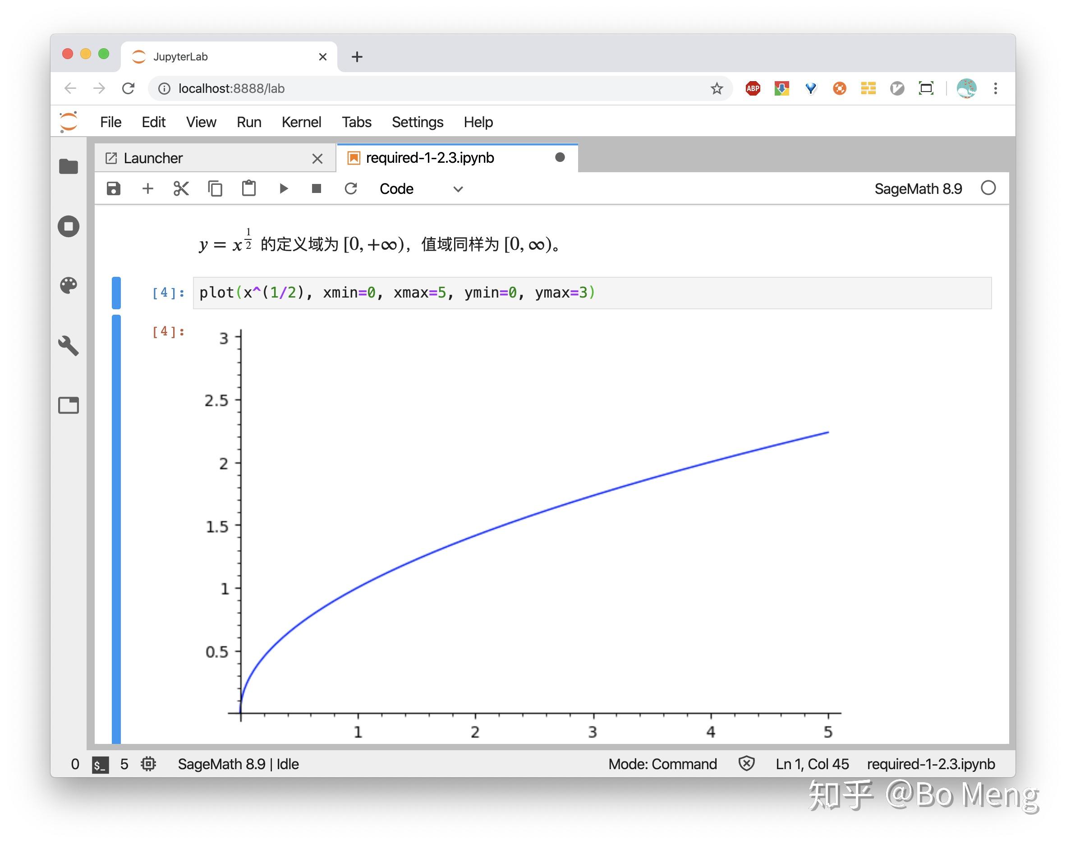Click the kernel status circle indicator
Screen dimensions: 1066x844
[988, 188]
